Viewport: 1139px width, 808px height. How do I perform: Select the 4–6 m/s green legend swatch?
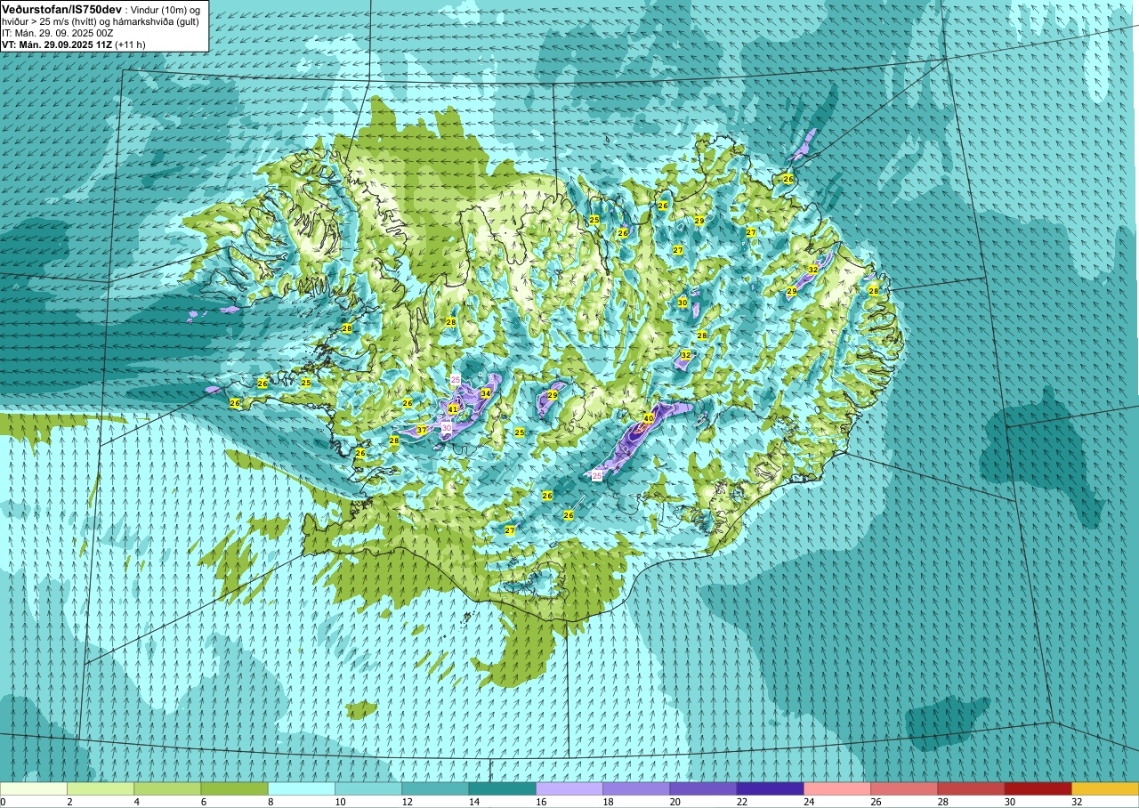pyautogui.click(x=167, y=788)
